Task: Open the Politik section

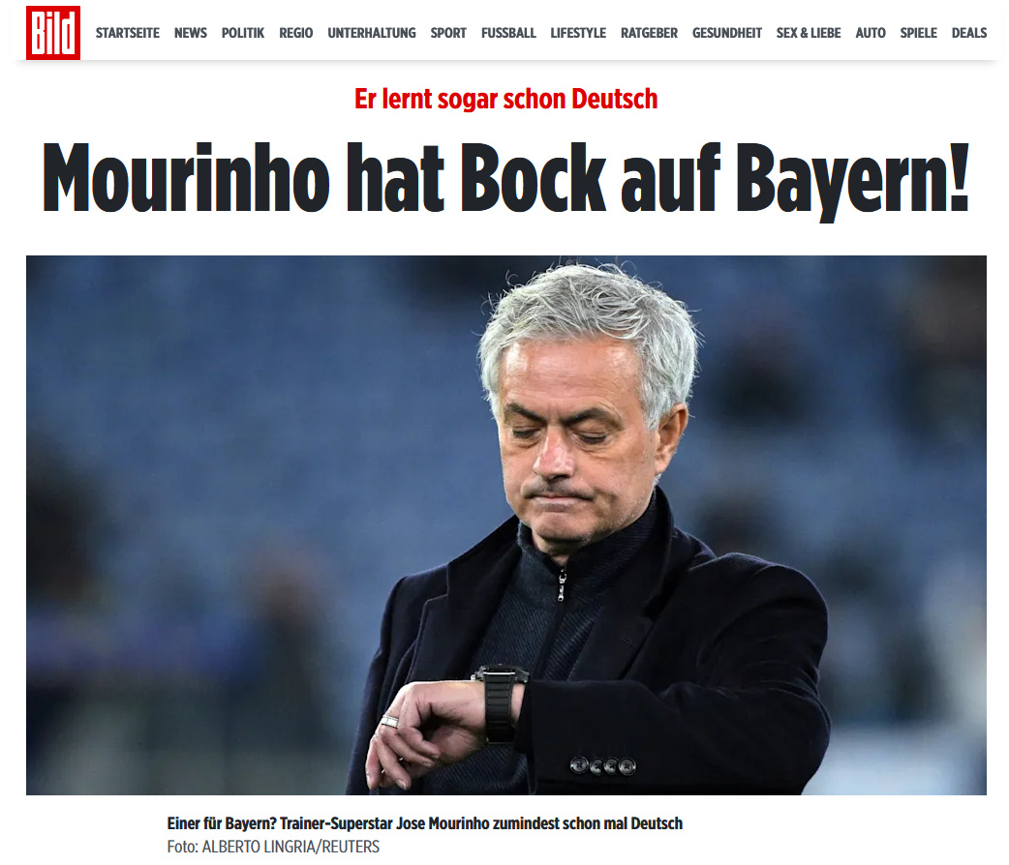Action: point(243,33)
